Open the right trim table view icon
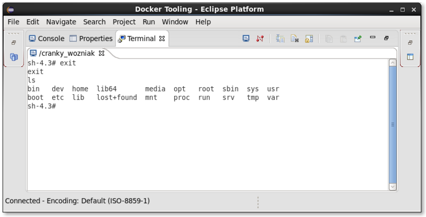 [410, 57]
